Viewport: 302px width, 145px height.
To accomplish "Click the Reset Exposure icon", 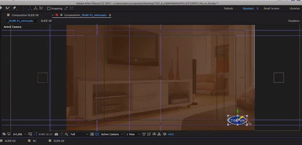I will point(165,134).
